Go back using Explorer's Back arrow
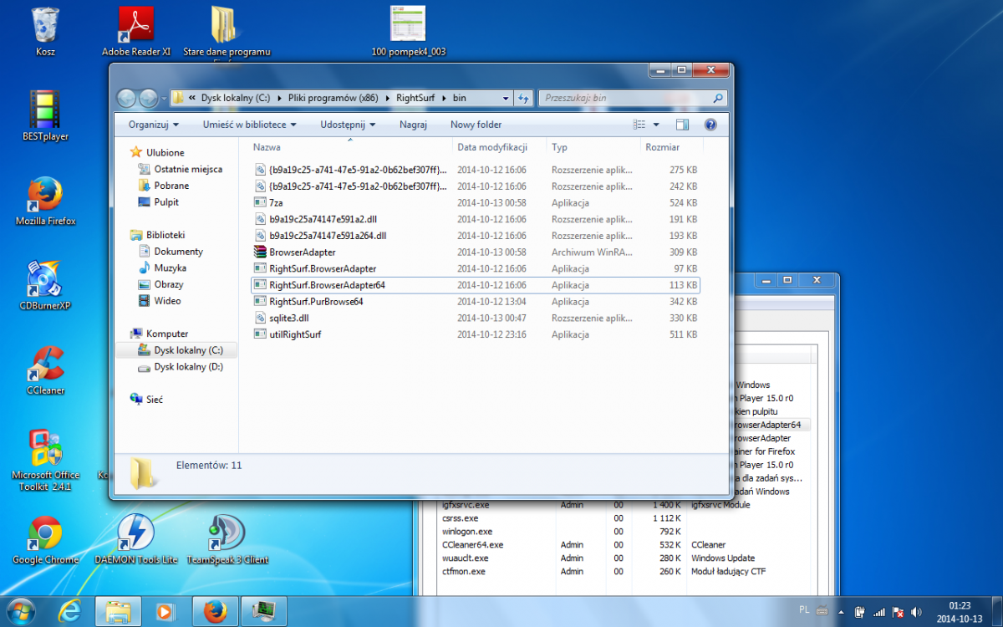Viewport: 1003px width, 627px height. tap(126, 98)
